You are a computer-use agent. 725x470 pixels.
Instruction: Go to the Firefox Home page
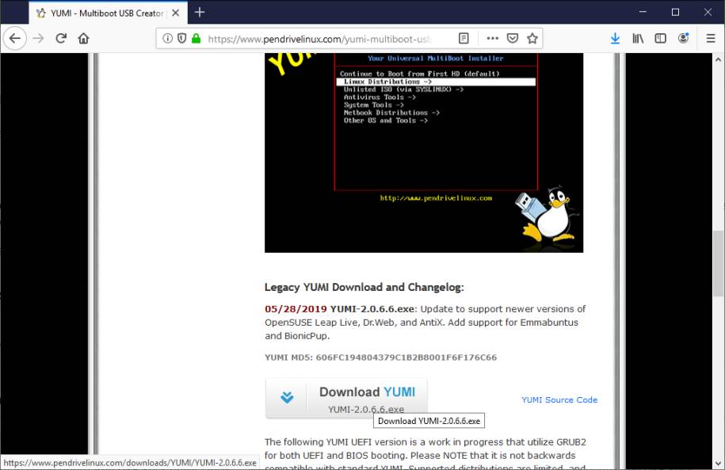point(83,38)
